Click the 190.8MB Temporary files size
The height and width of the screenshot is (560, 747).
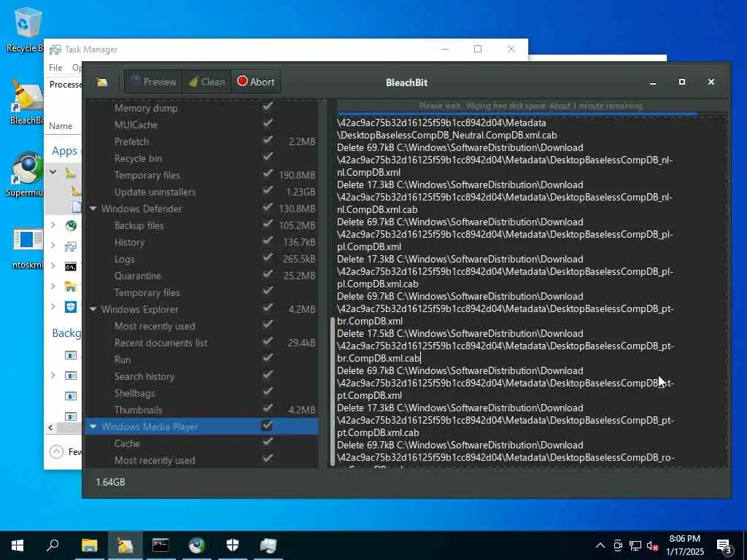(298, 175)
